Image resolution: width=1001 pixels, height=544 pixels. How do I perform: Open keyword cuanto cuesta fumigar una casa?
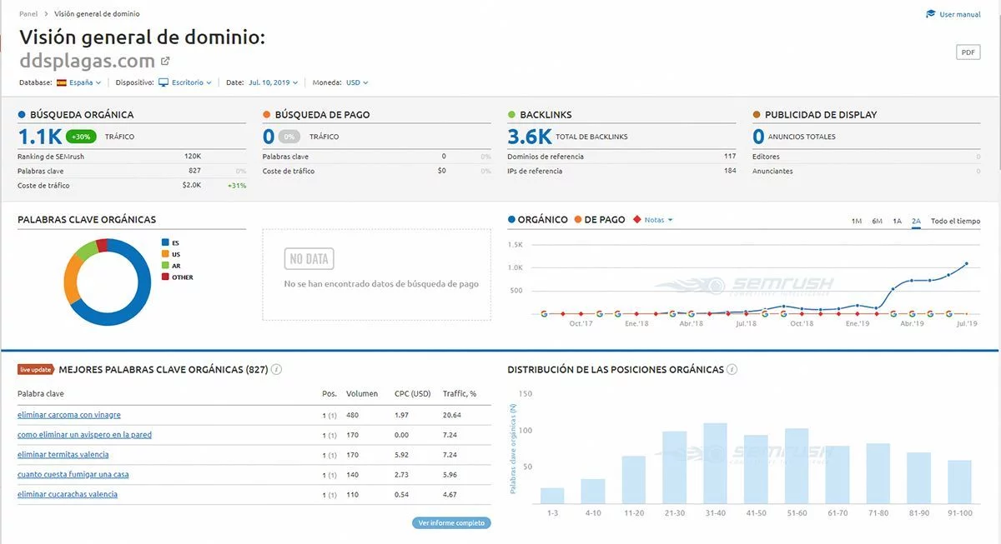coord(73,475)
